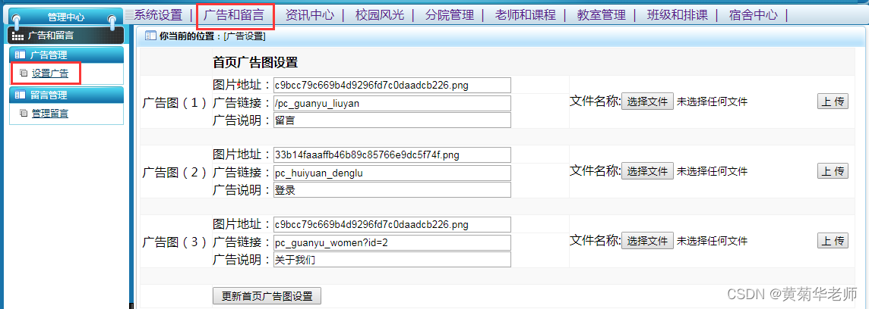Collapse the 留言管理 section header
Viewport: 869px width, 309px height.
tap(67, 95)
